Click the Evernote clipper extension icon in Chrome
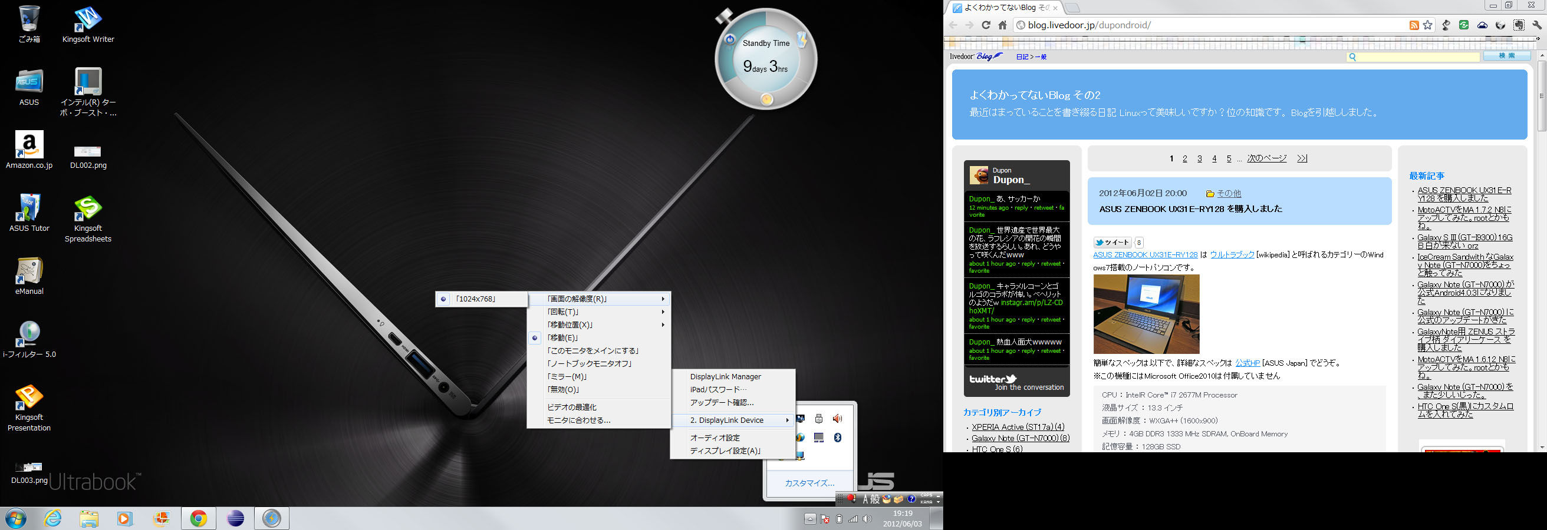 [x=1519, y=25]
